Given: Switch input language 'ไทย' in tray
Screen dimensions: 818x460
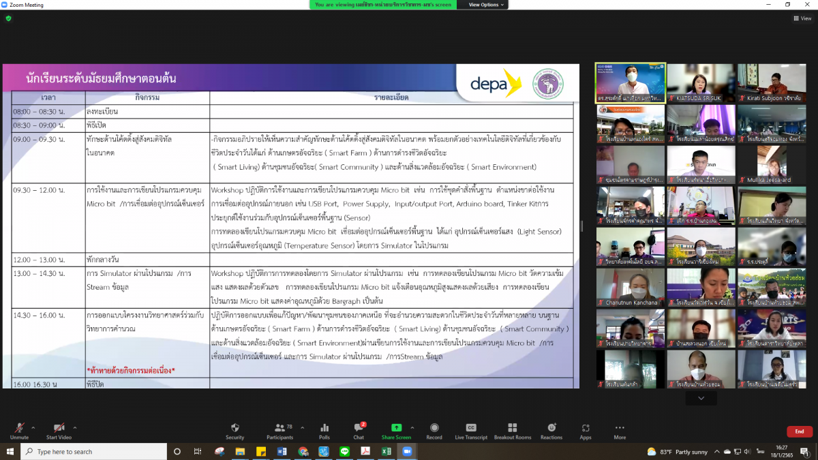Looking at the screenshot, I should [x=761, y=451].
